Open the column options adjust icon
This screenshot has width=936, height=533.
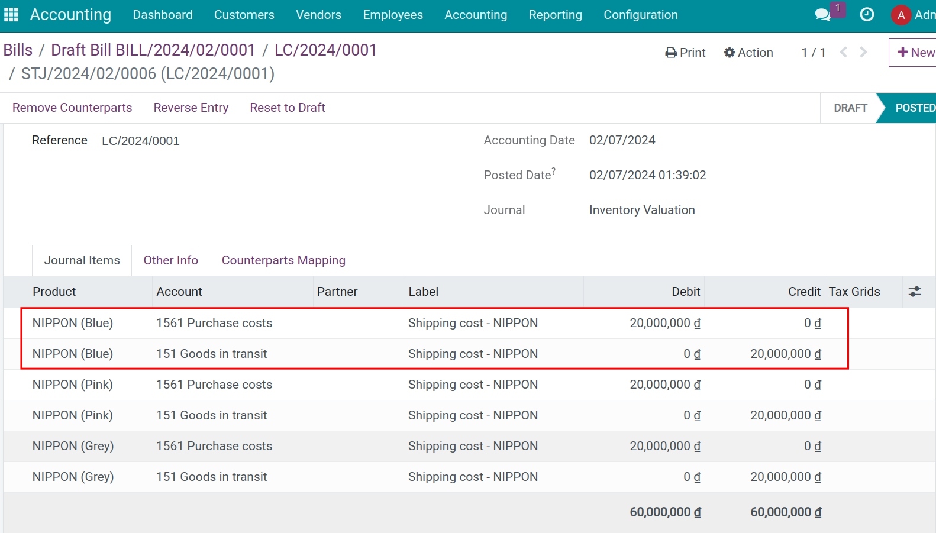(915, 292)
